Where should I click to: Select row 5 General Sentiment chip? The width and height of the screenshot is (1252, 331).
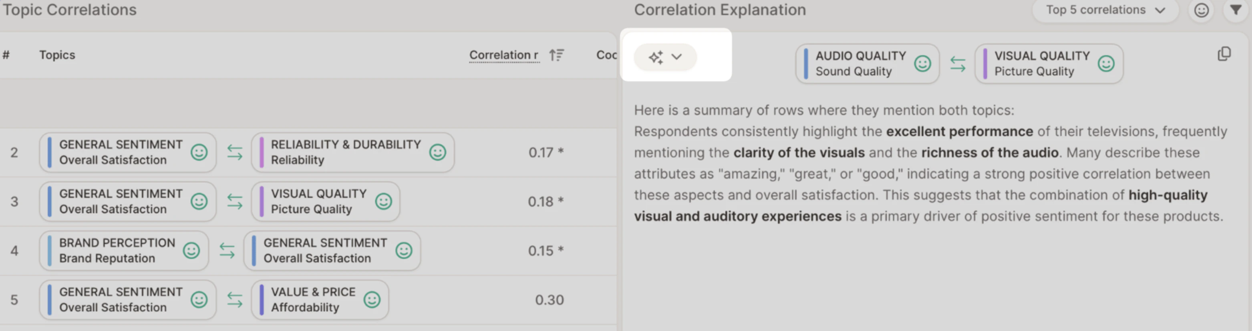coord(127,300)
